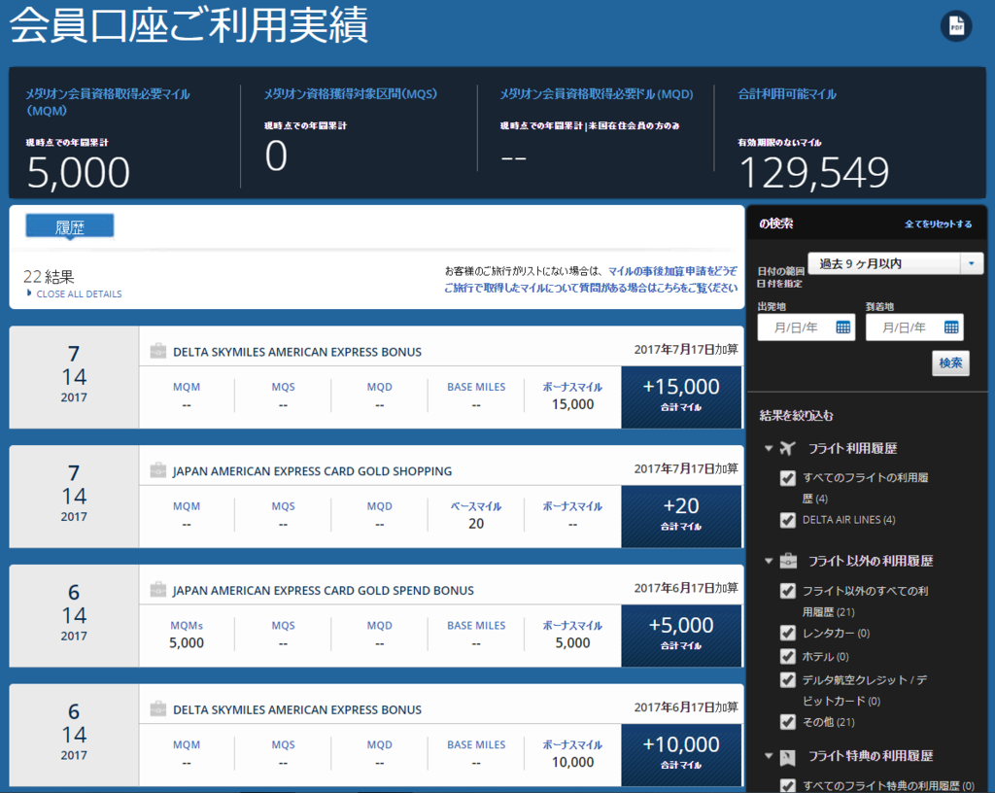Click the メダリオン資格獲得対象区間(MQS) heading
Screen dimensions: 995x793
350,94
